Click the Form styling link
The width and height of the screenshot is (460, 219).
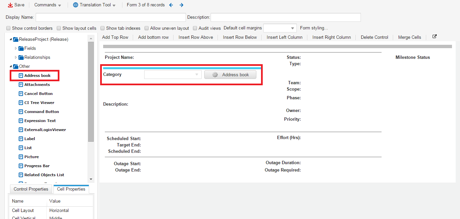point(313,28)
